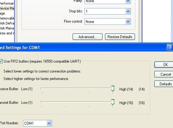Image resolution: width=173 pixels, height=128 pixels.
Task: Select the Disk Management tree item
Action: point(7,28)
